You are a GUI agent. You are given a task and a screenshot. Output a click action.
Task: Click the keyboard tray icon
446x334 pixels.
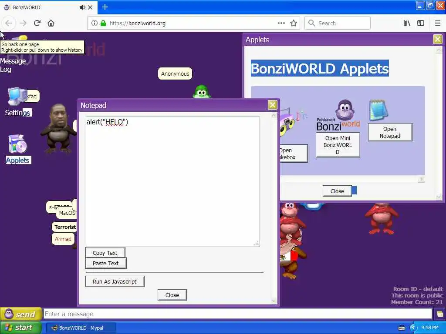(402, 328)
